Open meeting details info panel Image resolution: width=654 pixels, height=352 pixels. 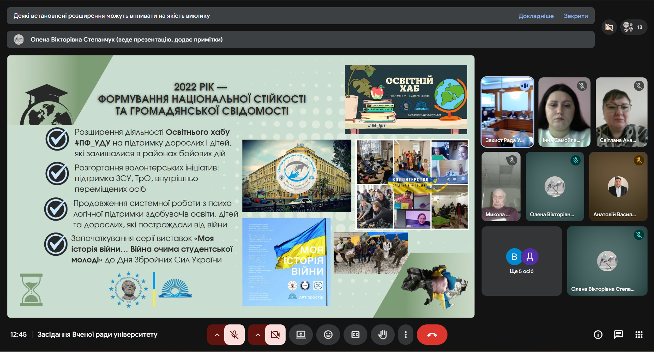(x=598, y=335)
